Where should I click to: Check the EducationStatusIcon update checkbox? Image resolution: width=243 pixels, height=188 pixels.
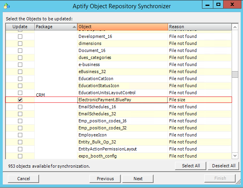point(20,86)
